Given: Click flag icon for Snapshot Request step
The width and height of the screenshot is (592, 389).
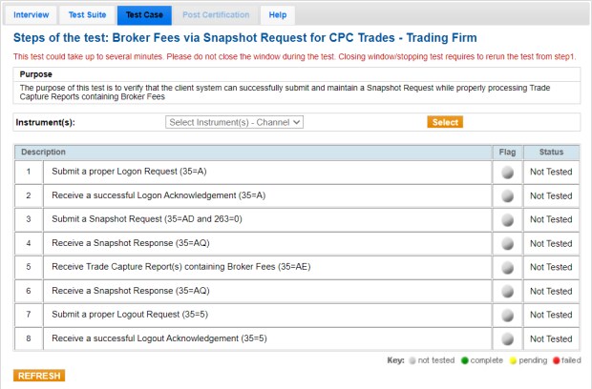Looking at the screenshot, I should pos(507,219).
